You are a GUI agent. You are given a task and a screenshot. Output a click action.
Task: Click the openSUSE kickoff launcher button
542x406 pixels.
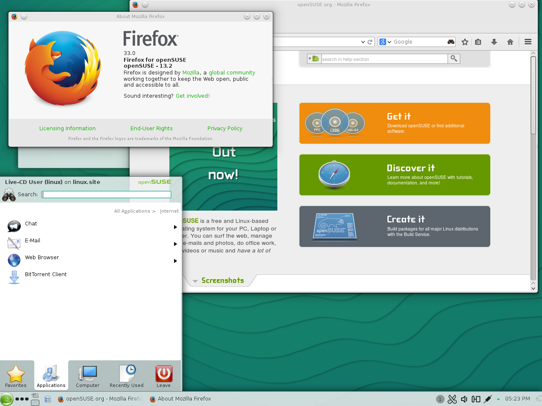click(7, 399)
